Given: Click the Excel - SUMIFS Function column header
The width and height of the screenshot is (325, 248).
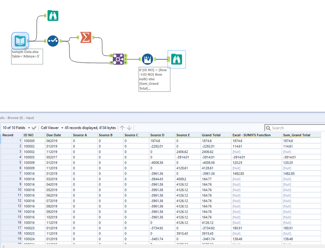Looking at the screenshot, I should 257,135.
